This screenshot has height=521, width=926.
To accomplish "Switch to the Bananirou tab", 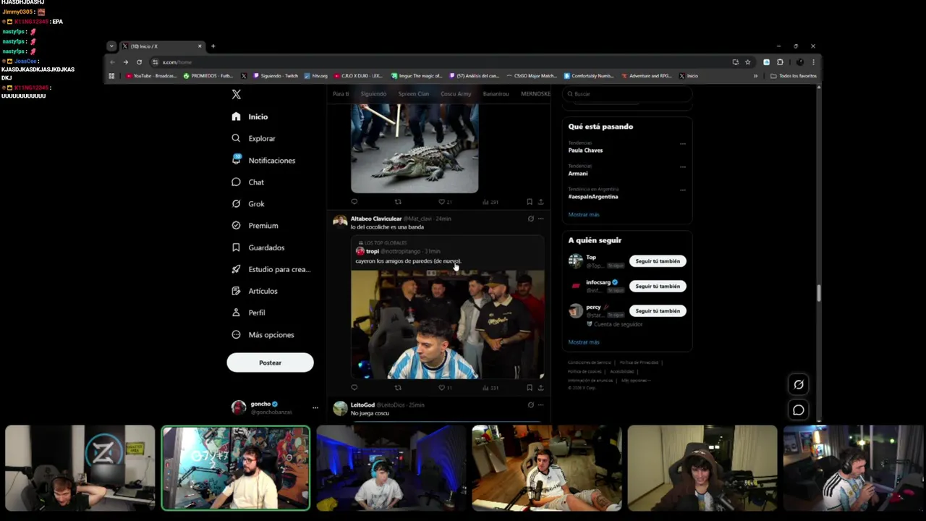I will (496, 94).
